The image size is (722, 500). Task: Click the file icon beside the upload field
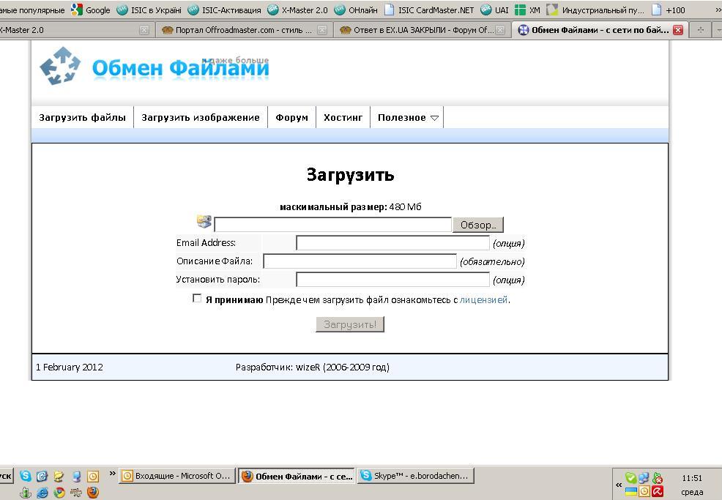204,223
